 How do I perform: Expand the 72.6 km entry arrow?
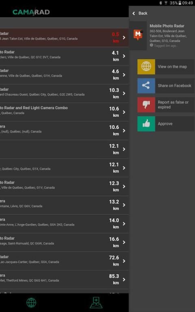click(124, 261)
